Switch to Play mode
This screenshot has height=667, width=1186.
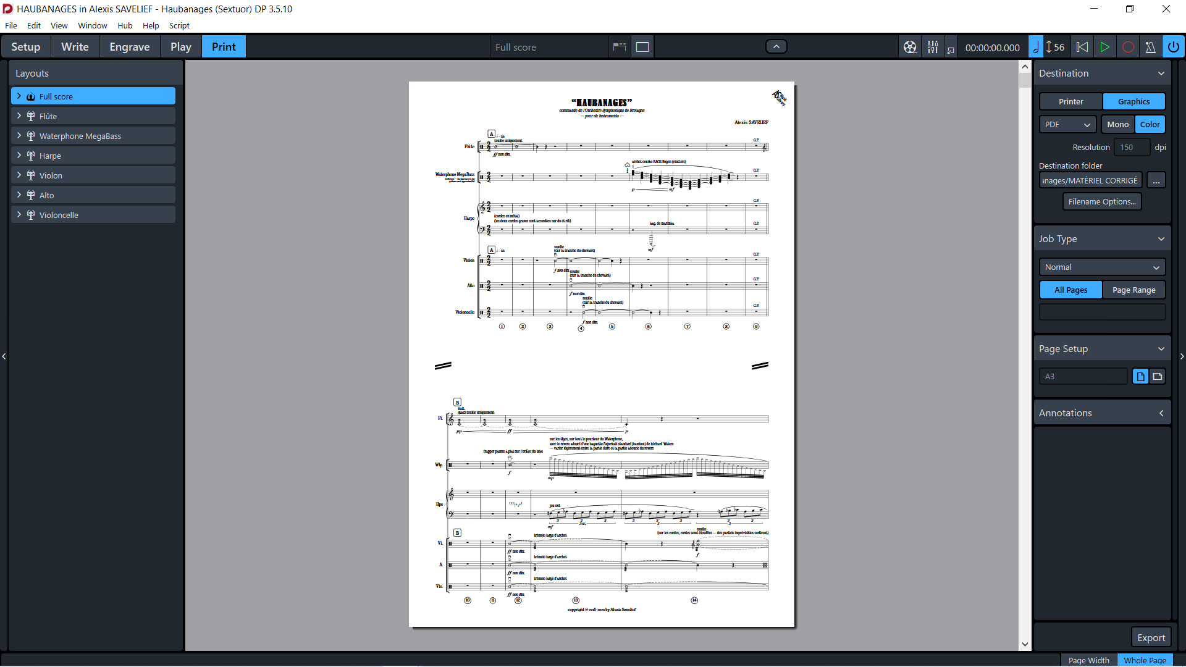point(181,47)
